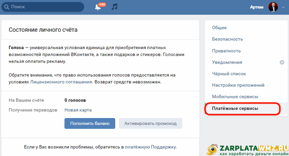289x156 pixels.
Task: Expand the account dropdown arrow
Action: click(x=283, y=7)
